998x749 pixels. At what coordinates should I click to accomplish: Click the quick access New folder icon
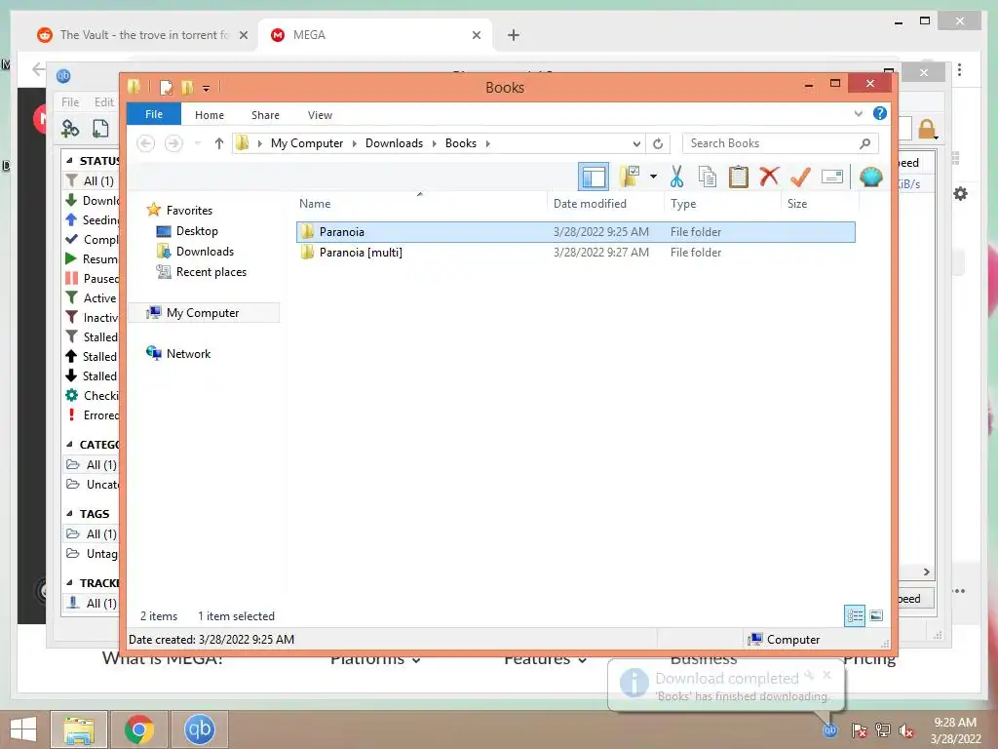click(x=187, y=87)
